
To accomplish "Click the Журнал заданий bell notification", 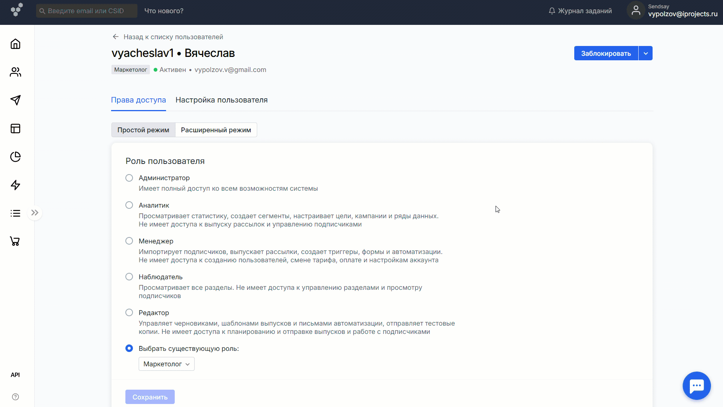I will click(580, 11).
